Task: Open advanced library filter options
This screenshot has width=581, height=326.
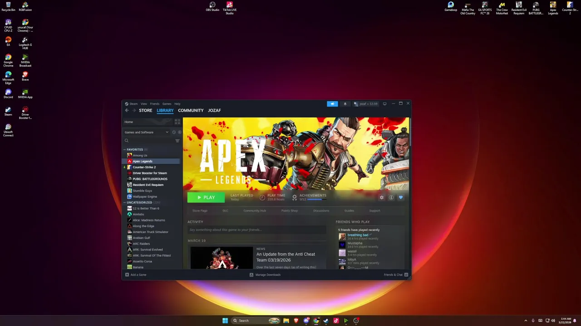Action: 177,141
